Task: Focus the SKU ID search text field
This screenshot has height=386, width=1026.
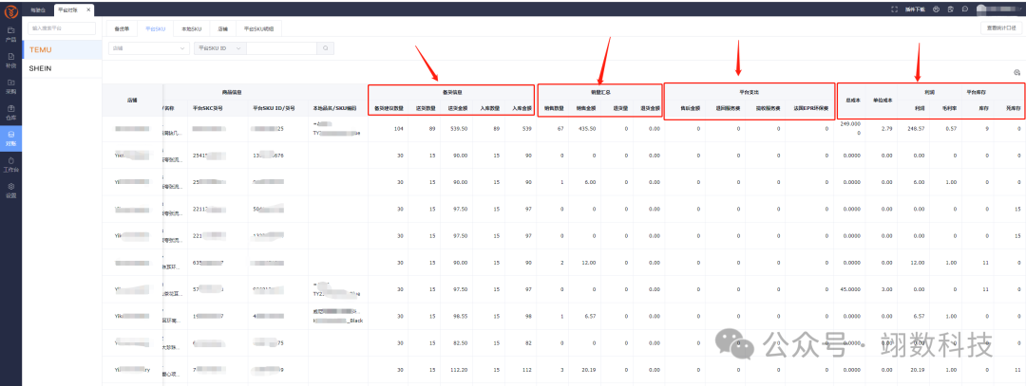Action: point(281,48)
